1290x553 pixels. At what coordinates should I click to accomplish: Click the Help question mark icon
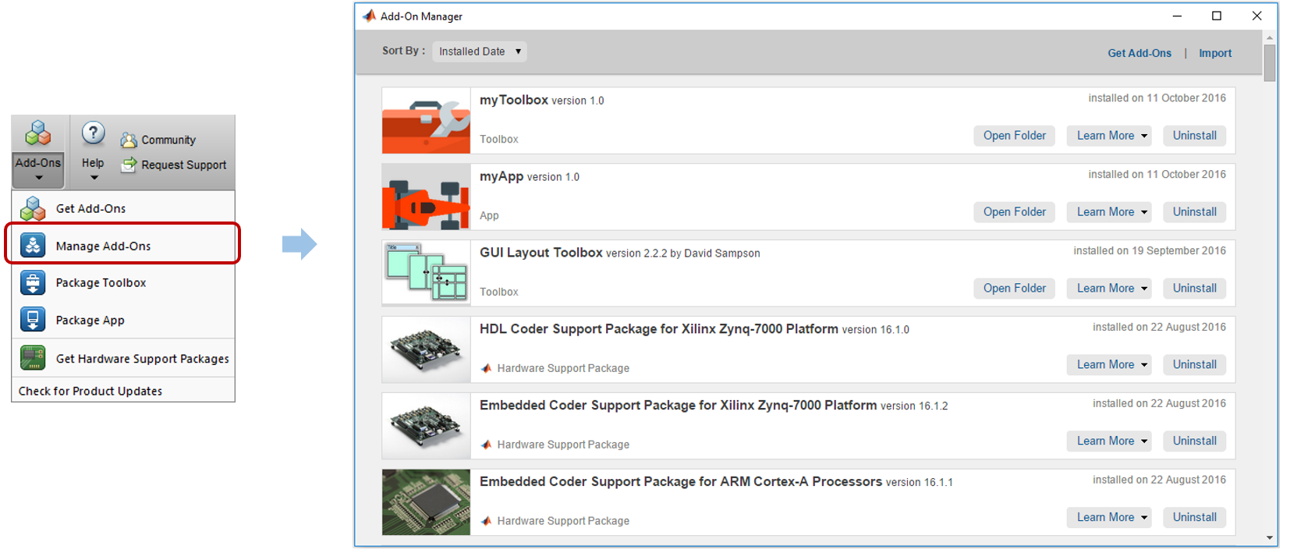click(x=93, y=133)
